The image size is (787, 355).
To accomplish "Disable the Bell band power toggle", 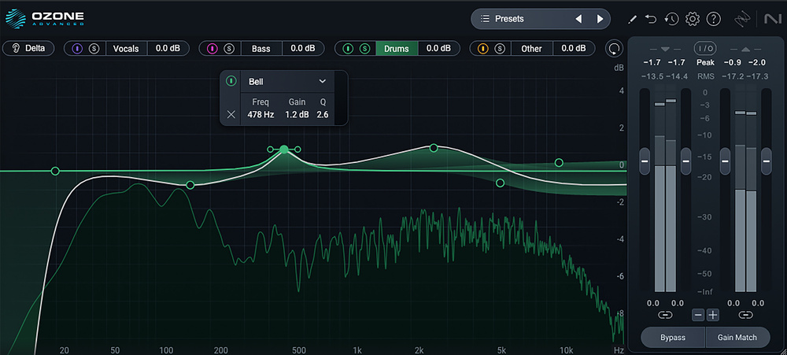I will tap(231, 81).
